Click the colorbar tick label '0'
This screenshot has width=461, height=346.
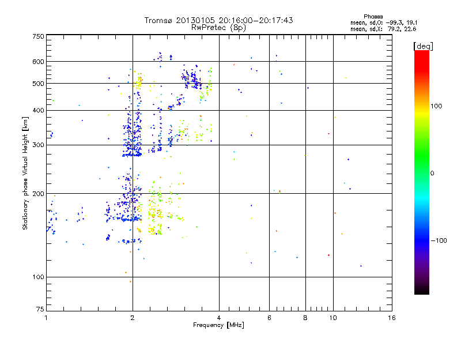[x=432, y=174]
